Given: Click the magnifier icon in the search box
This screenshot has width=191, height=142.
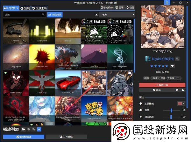Looking at the screenshot, I should (43, 15).
